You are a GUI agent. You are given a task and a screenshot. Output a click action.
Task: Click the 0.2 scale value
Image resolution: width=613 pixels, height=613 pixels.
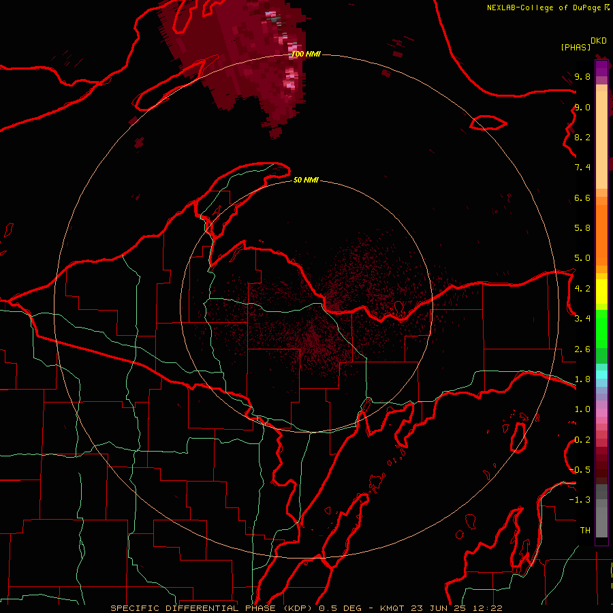pos(582,440)
